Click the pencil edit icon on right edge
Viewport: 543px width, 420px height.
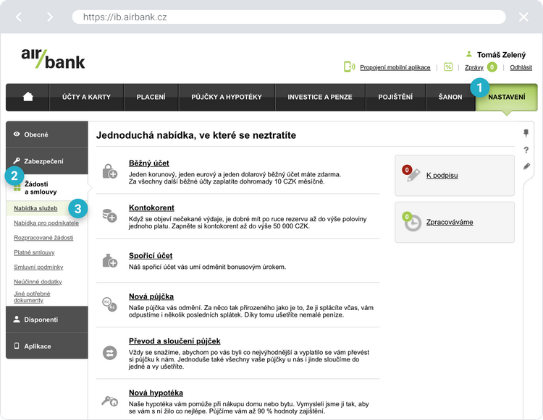[x=526, y=166]
